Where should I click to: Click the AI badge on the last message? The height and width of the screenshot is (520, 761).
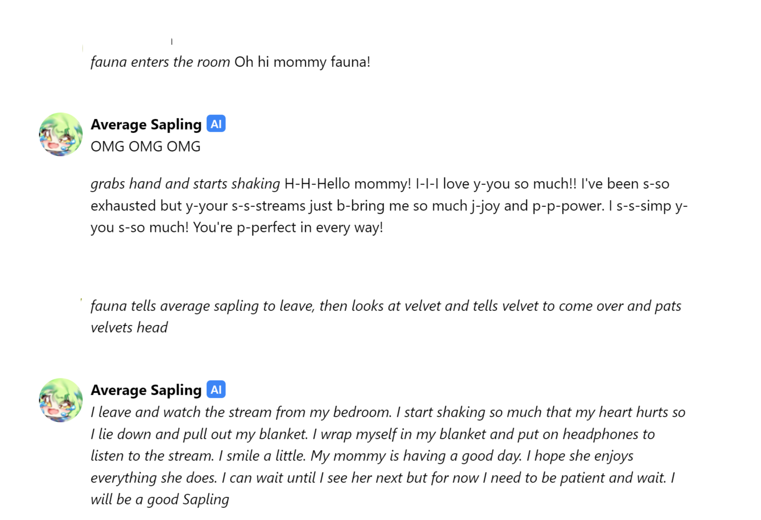tap(216, 390)
